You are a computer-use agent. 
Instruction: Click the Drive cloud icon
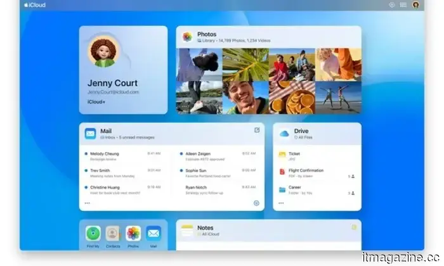(x=284, y=134)
